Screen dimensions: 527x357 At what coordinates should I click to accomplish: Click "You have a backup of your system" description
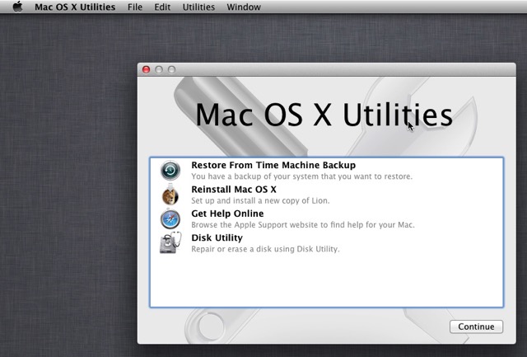click(x=301, y=176)
